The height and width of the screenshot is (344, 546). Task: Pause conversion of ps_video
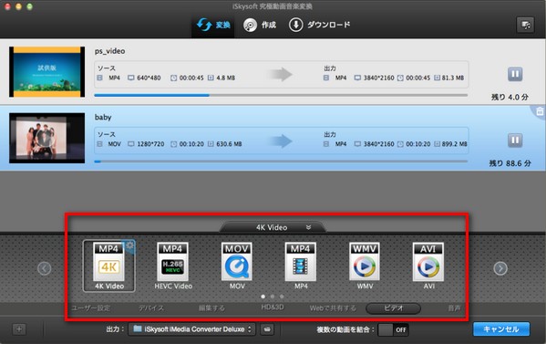click(515, 74)
